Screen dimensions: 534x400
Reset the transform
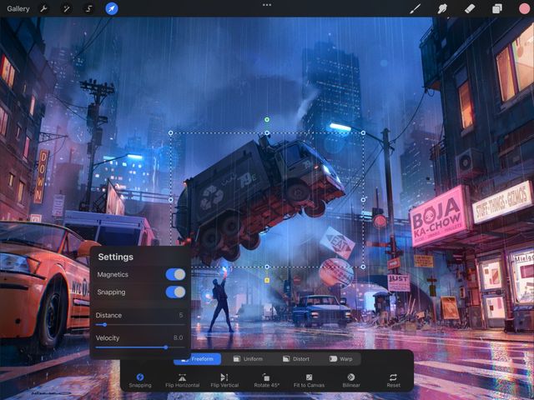pyautogui.click(x=393, y=381)
